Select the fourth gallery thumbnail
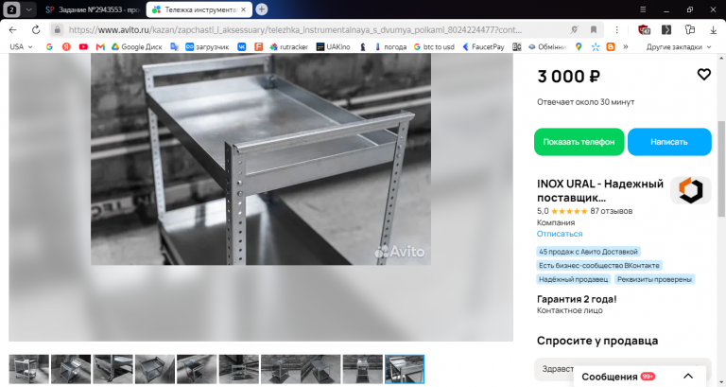Screen dimensions: 726x387 [155, 369]
